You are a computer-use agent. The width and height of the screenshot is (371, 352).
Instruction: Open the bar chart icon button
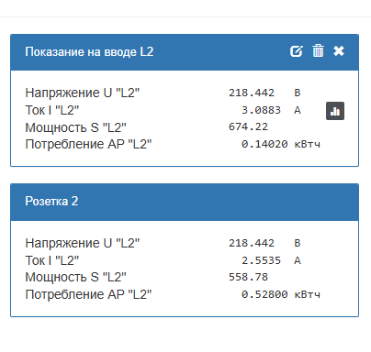coord(335,111)
